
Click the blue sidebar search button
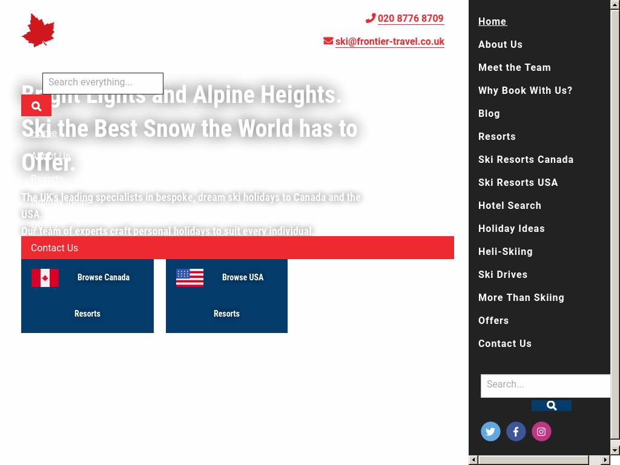551,406
